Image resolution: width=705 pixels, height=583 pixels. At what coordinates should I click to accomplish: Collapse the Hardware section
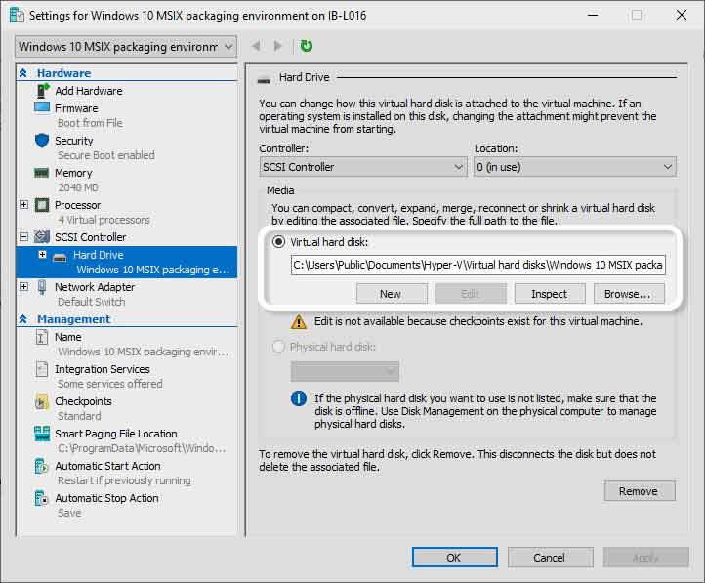(22, 73)
